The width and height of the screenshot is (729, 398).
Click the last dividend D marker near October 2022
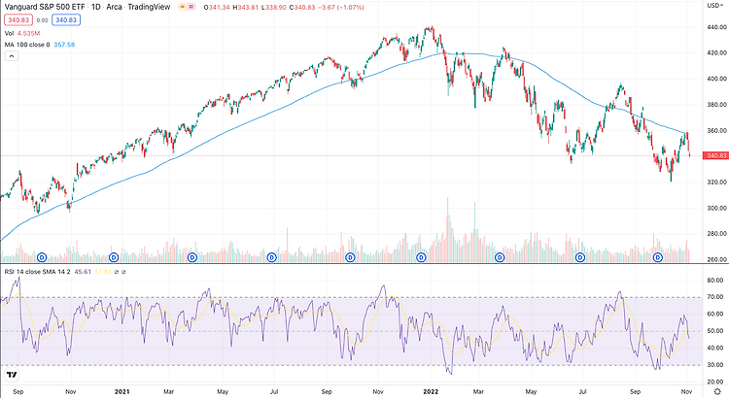point(658,257)
